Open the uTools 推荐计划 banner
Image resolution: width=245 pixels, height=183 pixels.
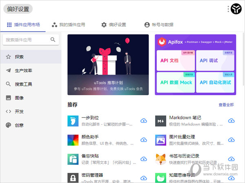(x=108, y=64)
